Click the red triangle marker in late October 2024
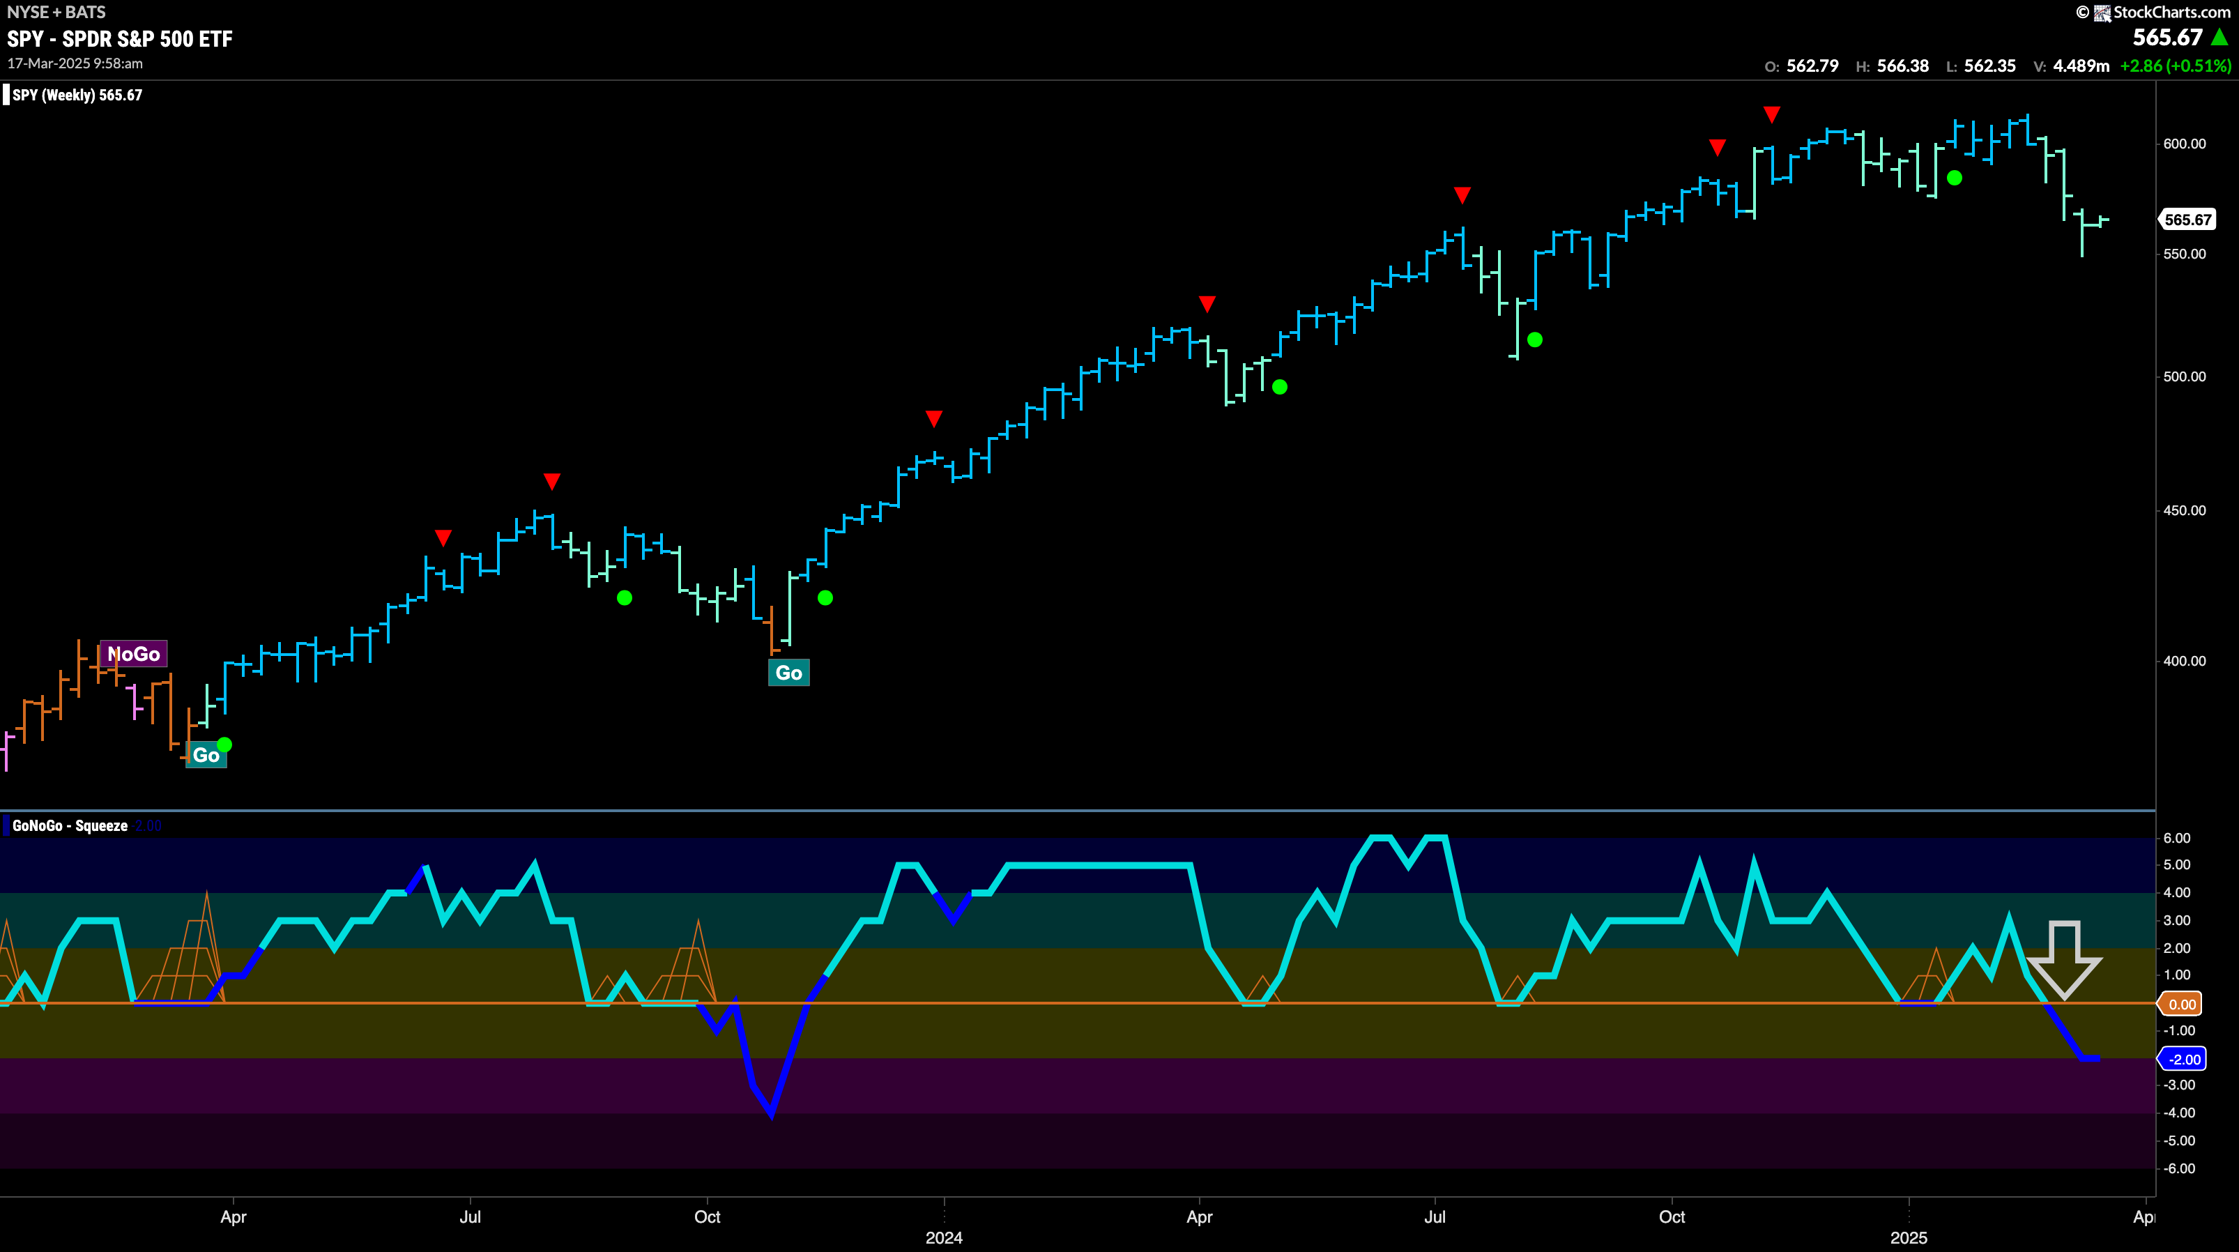Viewport: 2239px width, 1252px height. pyautogui.click(x=1718, y=147)
